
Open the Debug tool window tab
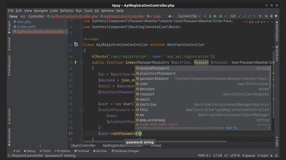tap(29, 151)
